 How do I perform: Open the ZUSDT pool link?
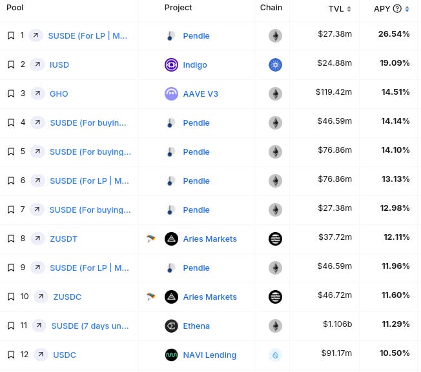coord(63,239)
